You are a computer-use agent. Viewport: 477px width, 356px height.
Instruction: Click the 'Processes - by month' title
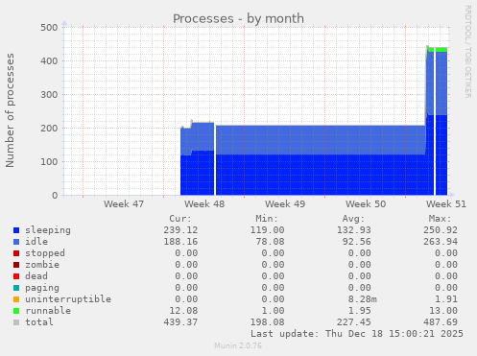[238, 18]
